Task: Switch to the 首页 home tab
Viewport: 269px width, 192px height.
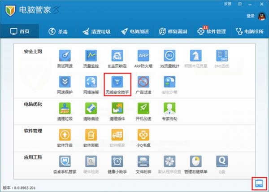Action: tap(20, 31)
